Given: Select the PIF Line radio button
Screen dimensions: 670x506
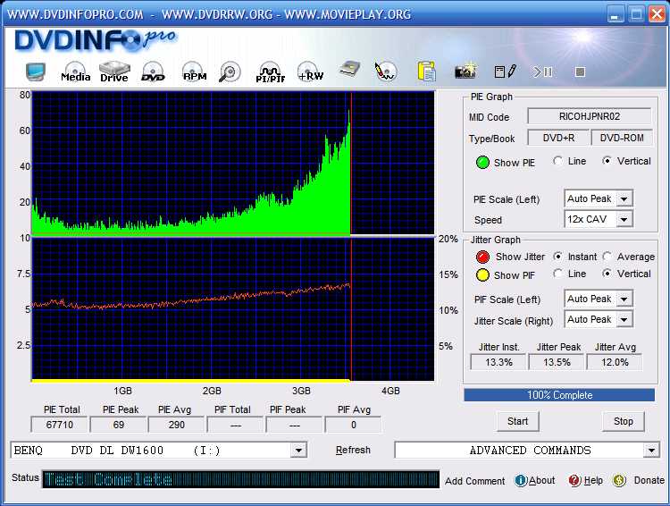Looking at the screenshot, I should coord(558,274).
